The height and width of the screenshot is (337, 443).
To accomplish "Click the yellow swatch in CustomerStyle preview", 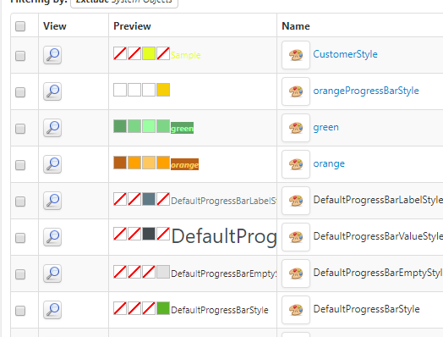I will coord(149,53).
